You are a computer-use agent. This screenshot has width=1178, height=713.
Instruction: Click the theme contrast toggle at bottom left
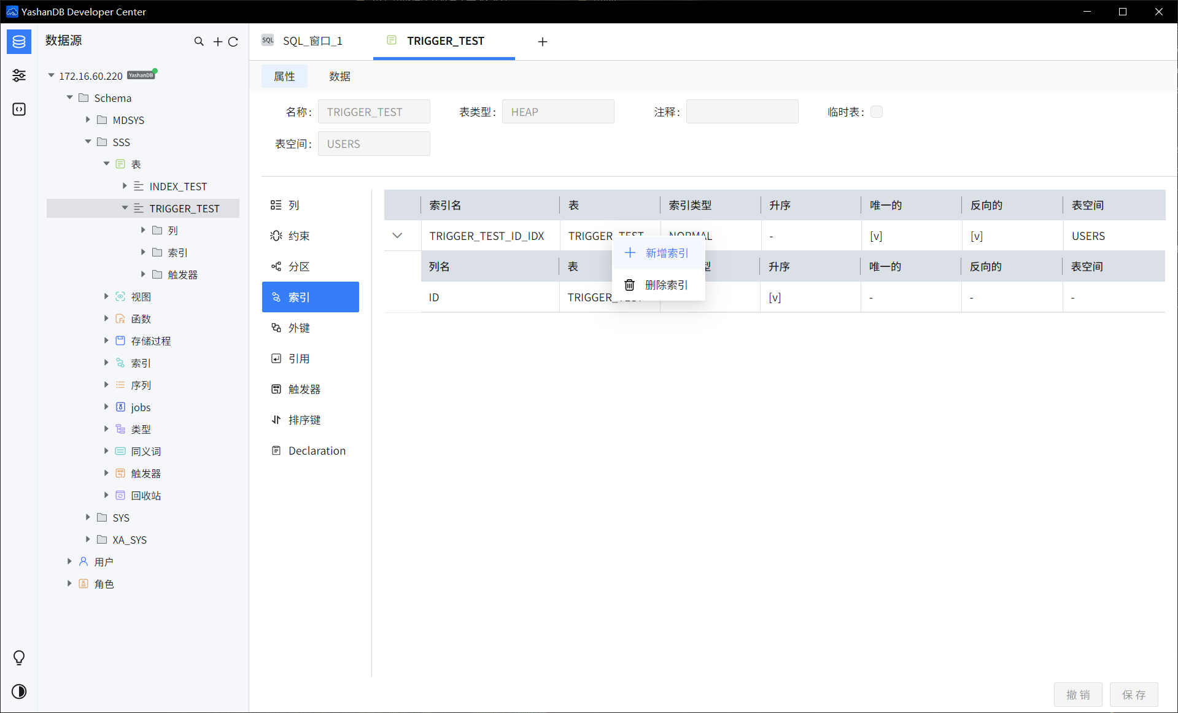(x=18, y=692)
